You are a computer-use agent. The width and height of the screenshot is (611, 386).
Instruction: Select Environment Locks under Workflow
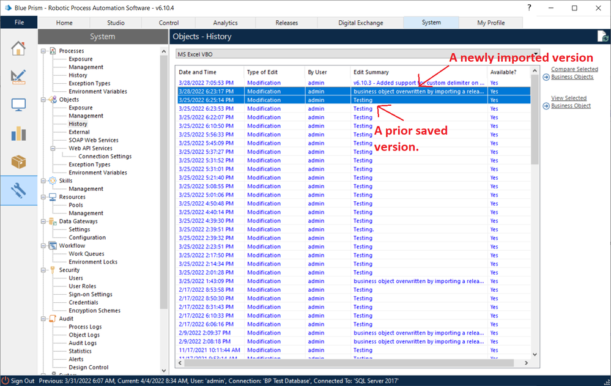[92, 262]
